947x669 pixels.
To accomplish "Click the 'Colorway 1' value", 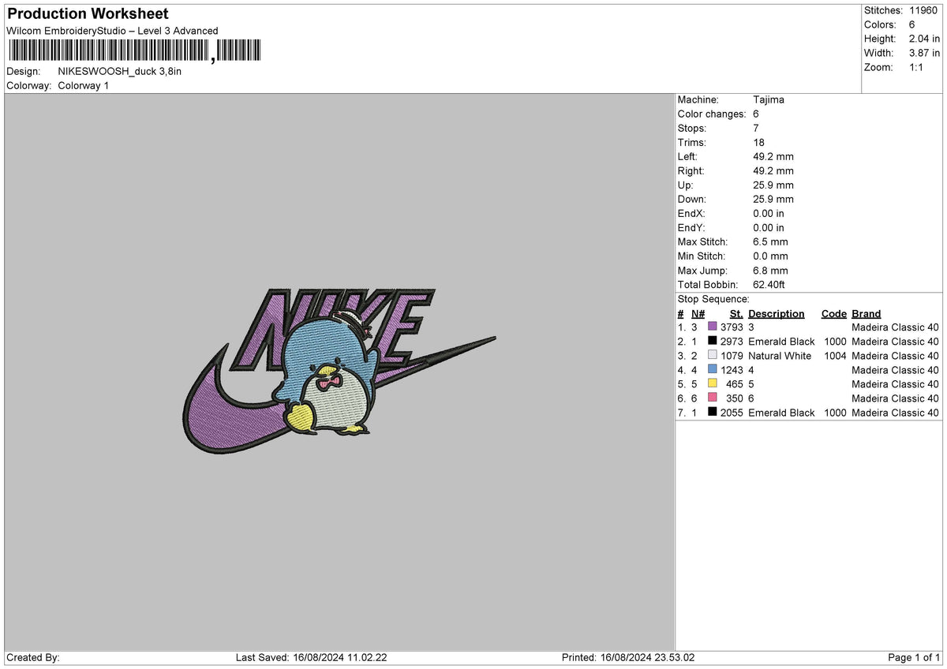I will (84, 85).
